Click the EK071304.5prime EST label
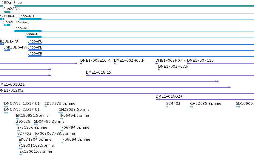Image resolution: width=254 pixels, height=156 pixels. coord(35,140)
